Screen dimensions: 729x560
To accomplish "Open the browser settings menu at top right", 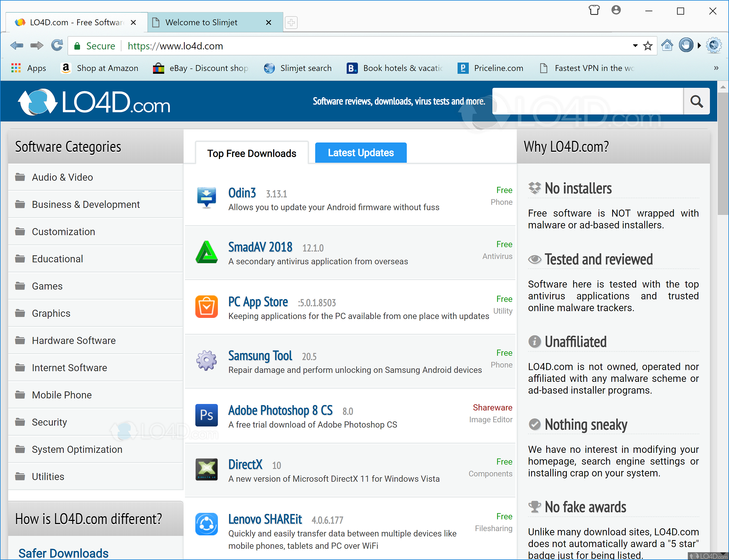I will tap(713, 45).
